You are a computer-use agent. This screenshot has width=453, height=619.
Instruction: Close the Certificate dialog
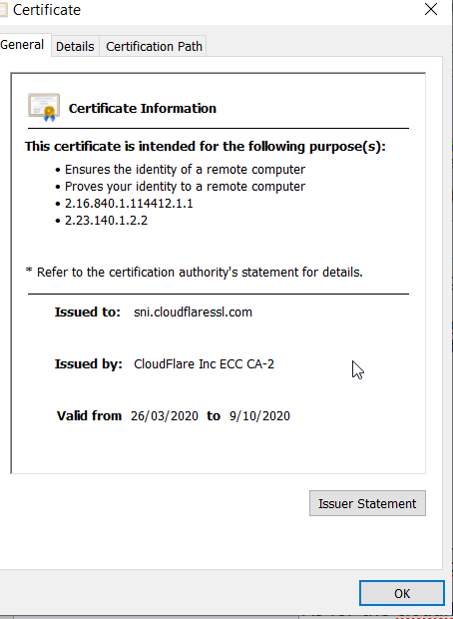(431, 9)
